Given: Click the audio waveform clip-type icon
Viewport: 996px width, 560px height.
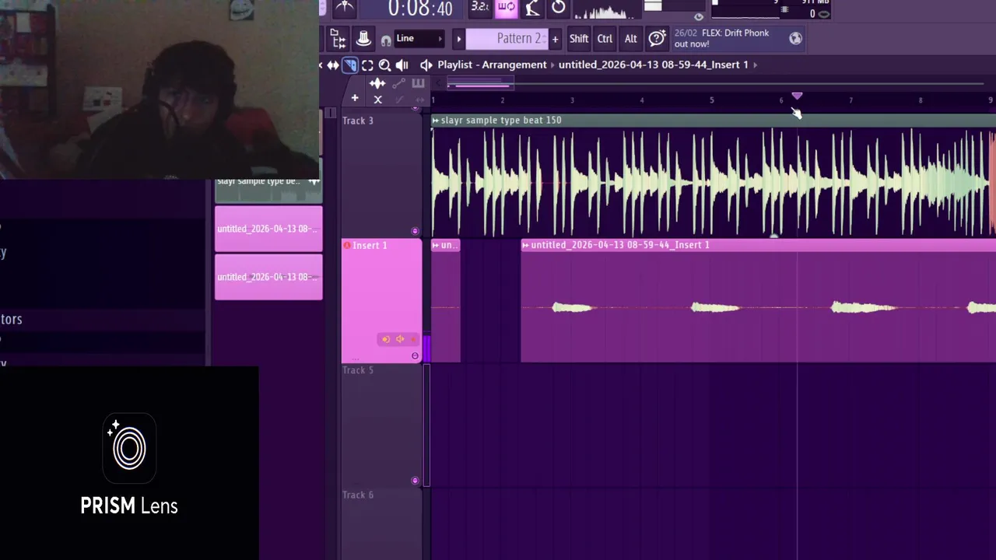Looking at the screenshot, I should [x=377, y=83].
